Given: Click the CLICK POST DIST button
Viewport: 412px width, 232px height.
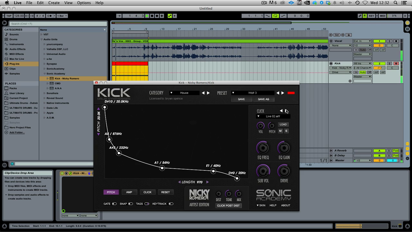Looking at the screenshot, I should (228, 206).
